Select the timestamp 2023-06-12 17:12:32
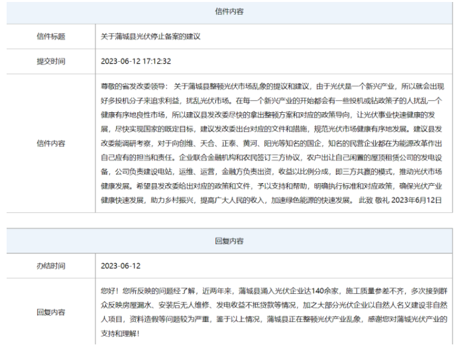The height and width of the screenshot is (351, 456). [136, 62]
